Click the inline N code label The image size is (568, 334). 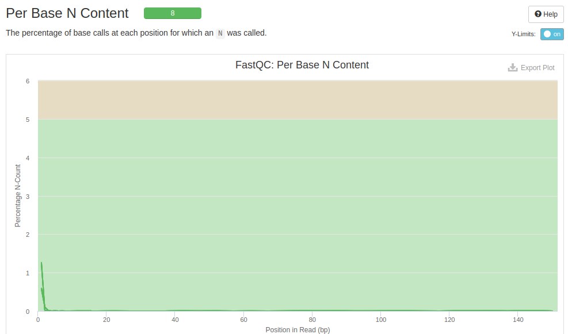coord(220,33)
